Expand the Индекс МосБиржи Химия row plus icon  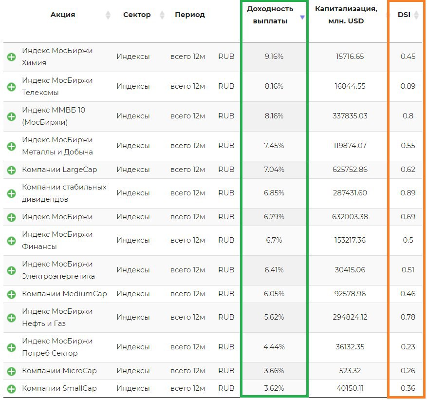pyautogui.click(x=11, y=57)
